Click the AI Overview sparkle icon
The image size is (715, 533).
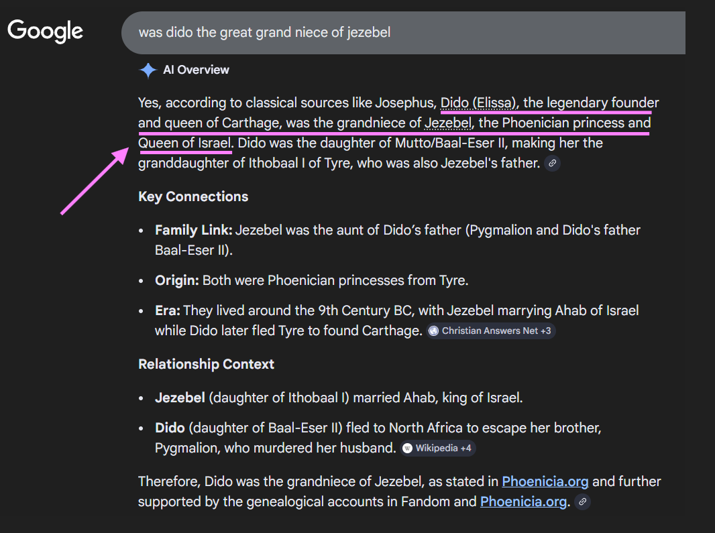point(148,70)
